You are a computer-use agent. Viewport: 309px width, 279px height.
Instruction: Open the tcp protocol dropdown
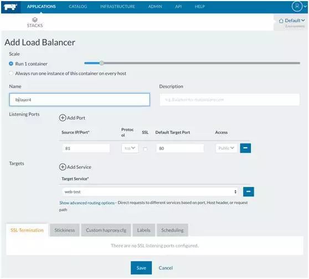130,148
